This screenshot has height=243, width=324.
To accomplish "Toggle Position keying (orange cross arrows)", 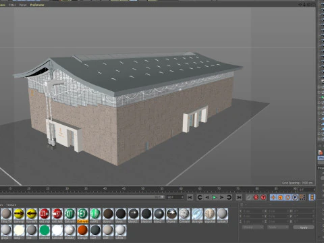I will pos(273,197).
